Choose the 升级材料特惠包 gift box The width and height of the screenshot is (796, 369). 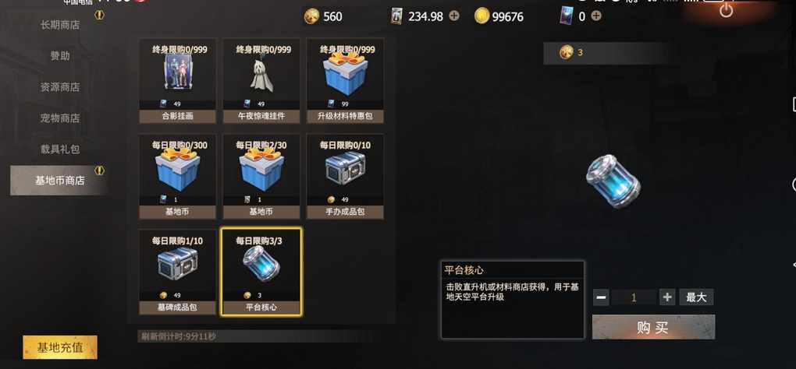click(345, 81)
